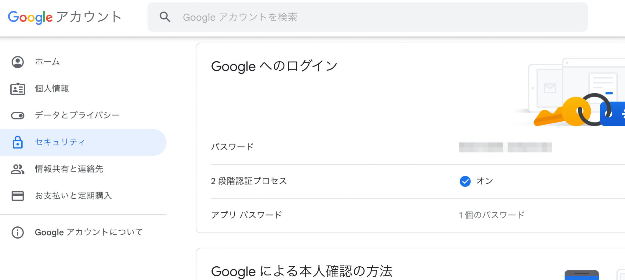
Task: Click the search magnifier icon
Action: pos(165,17)
